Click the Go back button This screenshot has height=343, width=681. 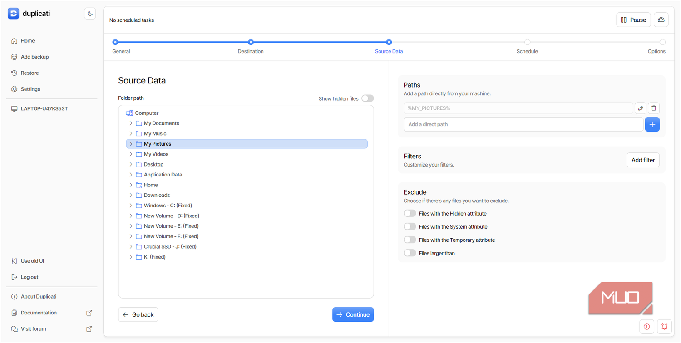point(138,314)
